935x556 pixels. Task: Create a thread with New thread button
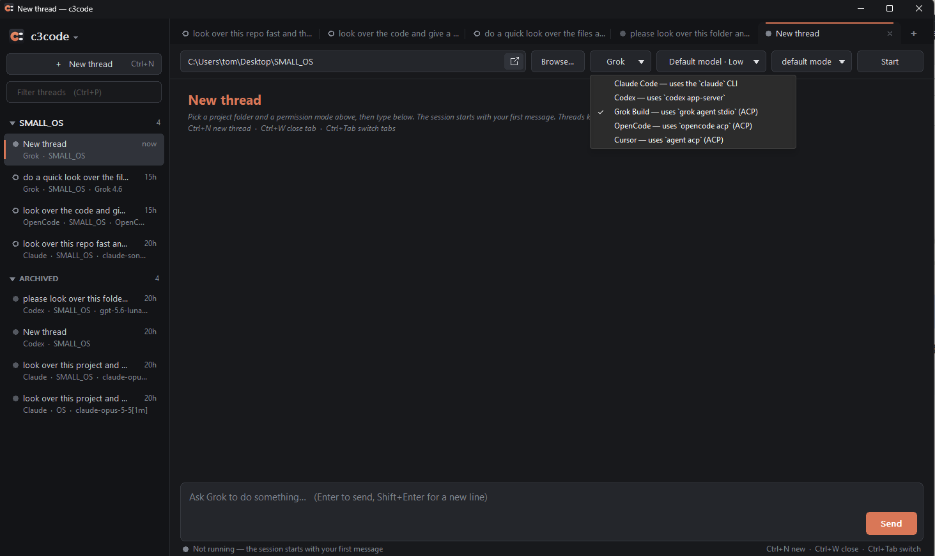[x=84, y=64]
